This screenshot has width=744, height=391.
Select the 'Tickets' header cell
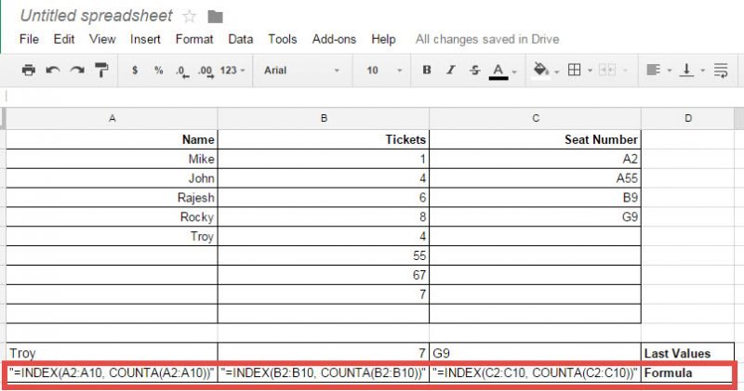coord(324,139)
